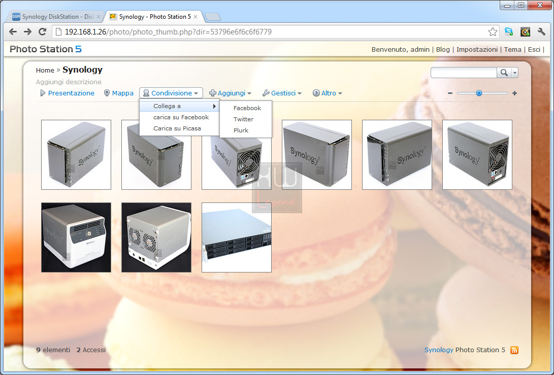Viewport: 554px width, 375px height.
Task: Close the Photo Station 5 tab
Action: [195, 17]
